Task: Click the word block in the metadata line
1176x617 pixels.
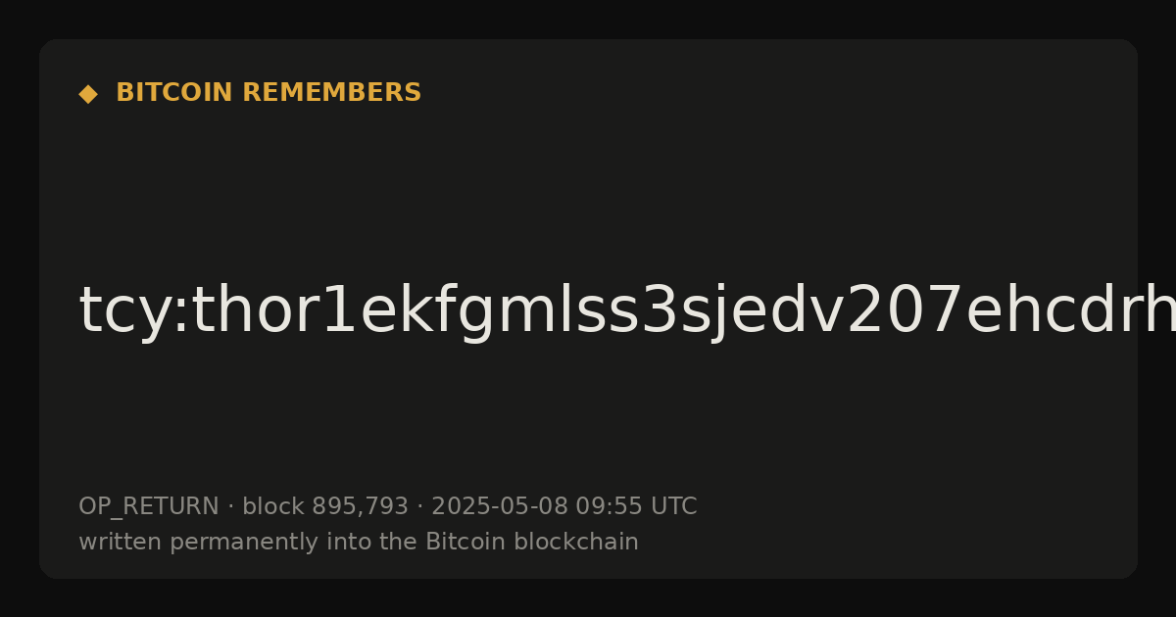Action: pyautogui.click(x=273, y=507)
